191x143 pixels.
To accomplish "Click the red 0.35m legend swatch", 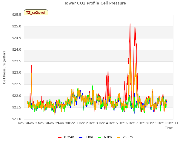I will point(60,137).
